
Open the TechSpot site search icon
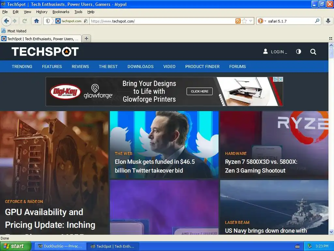point(313,52)
